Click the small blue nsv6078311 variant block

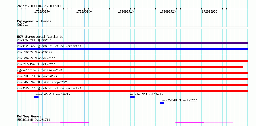pyautogui.click(x=132, y=97)
